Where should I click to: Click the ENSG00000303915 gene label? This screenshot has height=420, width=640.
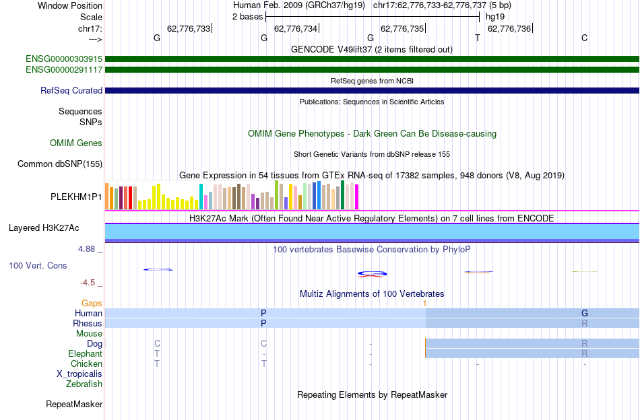[x=64, y=59]
